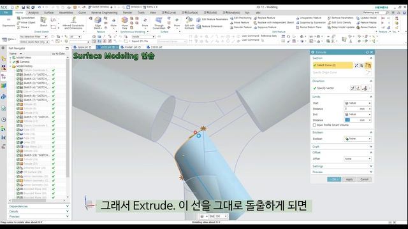408x229 pixels.
Task: Open the Offset None dropdown
Action: click(x=358, y=158)
